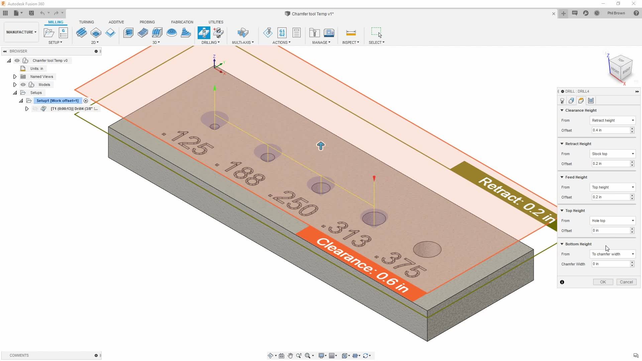Open Retract Height From dropdown
Viewport: 642px width, 361px height.
pyautogui.click(x=613, y=154)
